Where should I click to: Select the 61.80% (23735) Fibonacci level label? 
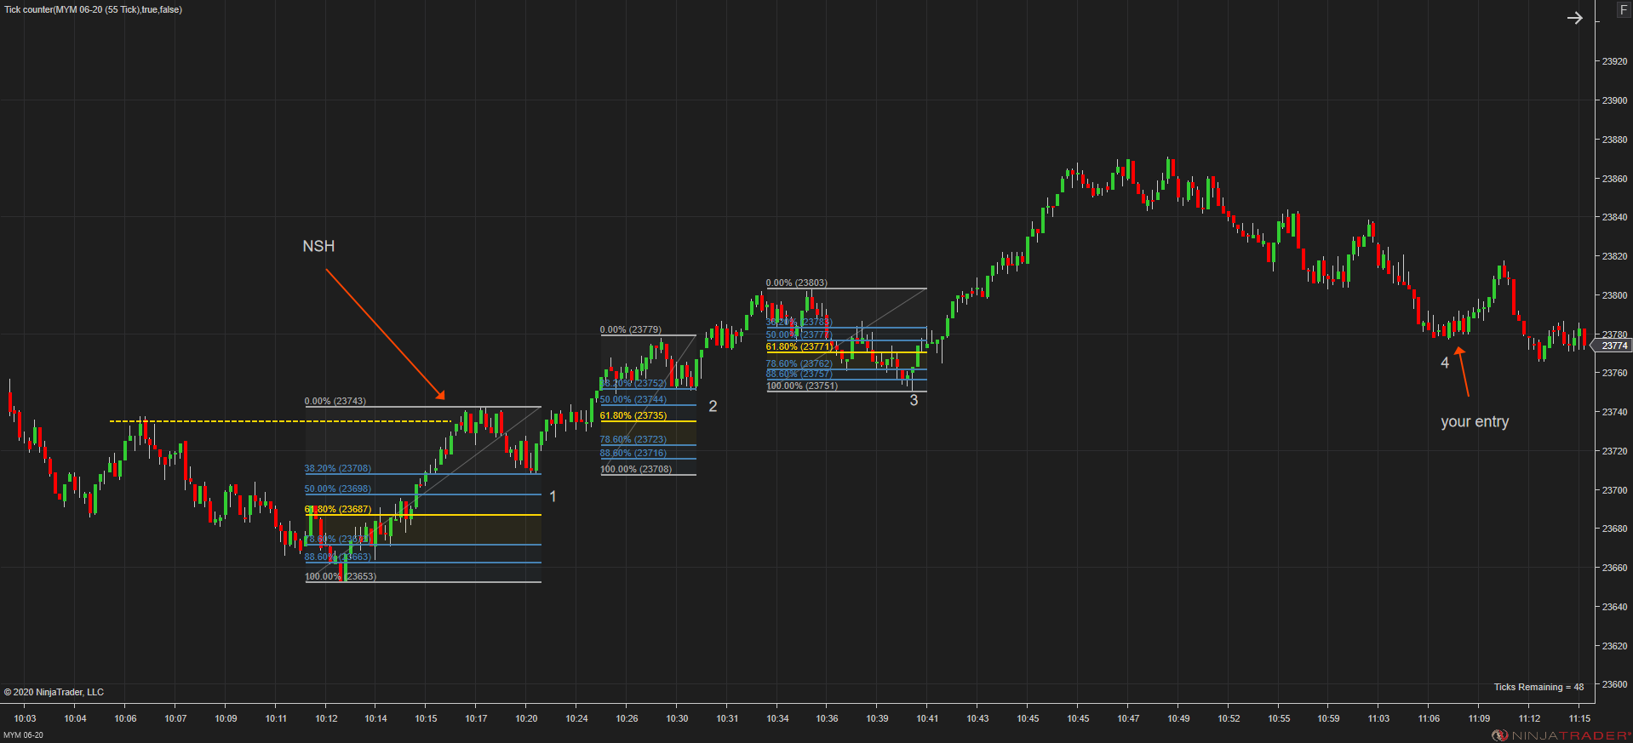click(633, 415)
